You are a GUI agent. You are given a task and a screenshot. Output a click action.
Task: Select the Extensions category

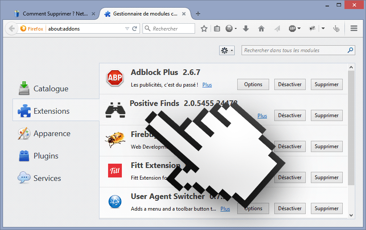(x=56, y=110)
